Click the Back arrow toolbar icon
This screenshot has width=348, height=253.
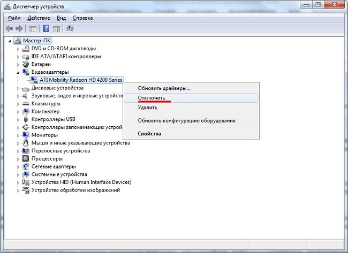(x=9, y=28)
